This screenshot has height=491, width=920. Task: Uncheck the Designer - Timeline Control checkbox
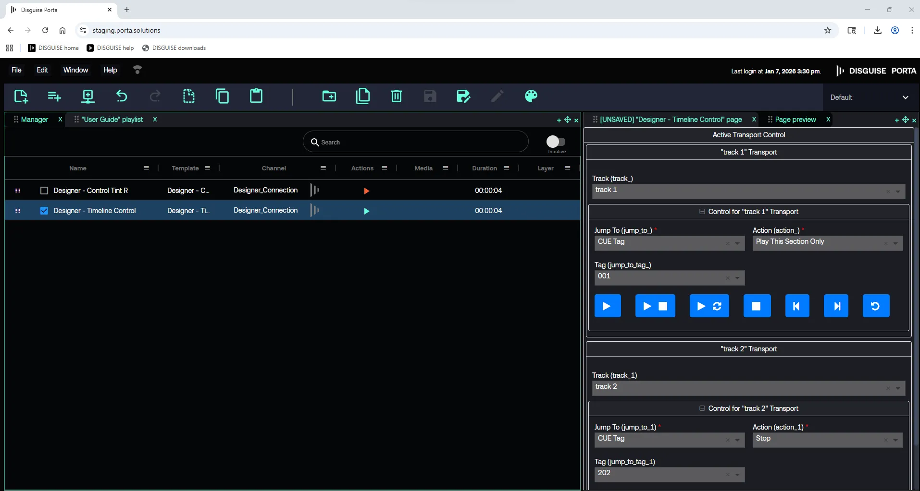tap(44, 211)
